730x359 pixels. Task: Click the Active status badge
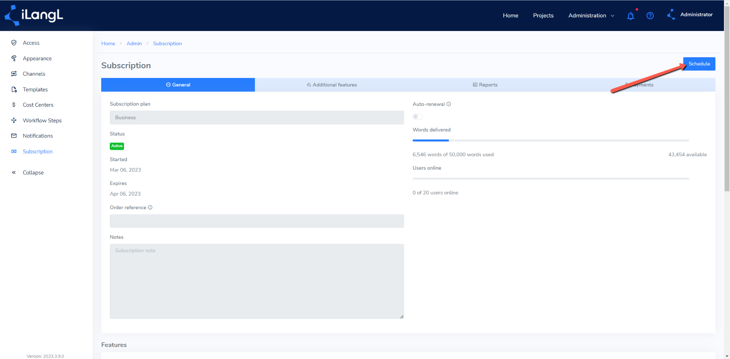click(x=117, y=146)
